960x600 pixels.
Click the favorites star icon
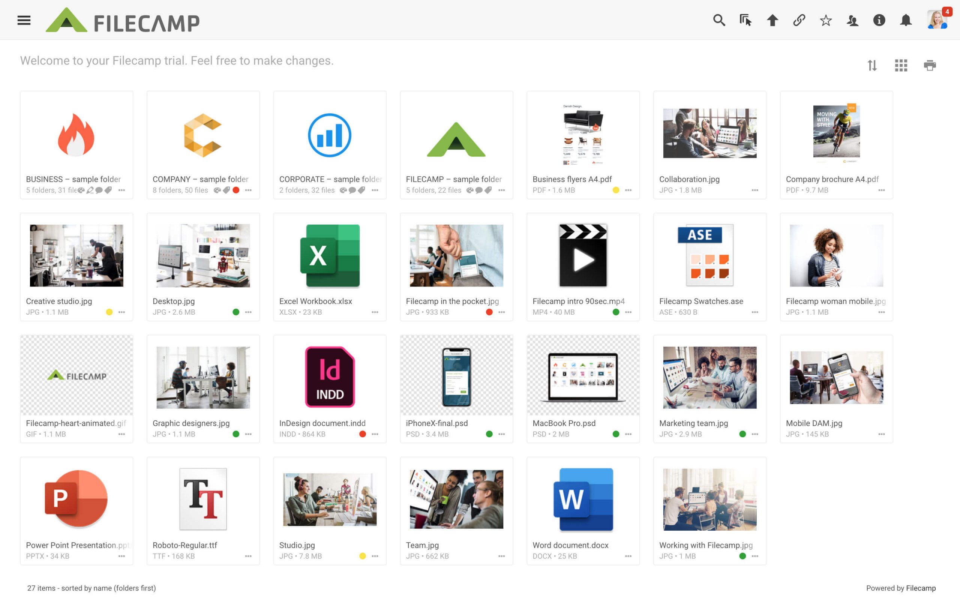pyautogui.click(x=825, y=20)
